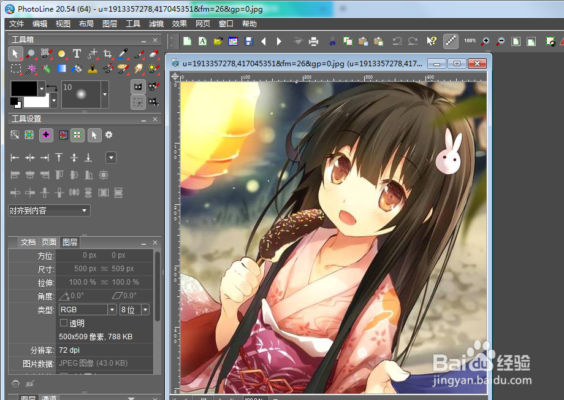
Task: Swap foreground and background colors arrow
Action: pyautogui.click(x=52, y=88)
